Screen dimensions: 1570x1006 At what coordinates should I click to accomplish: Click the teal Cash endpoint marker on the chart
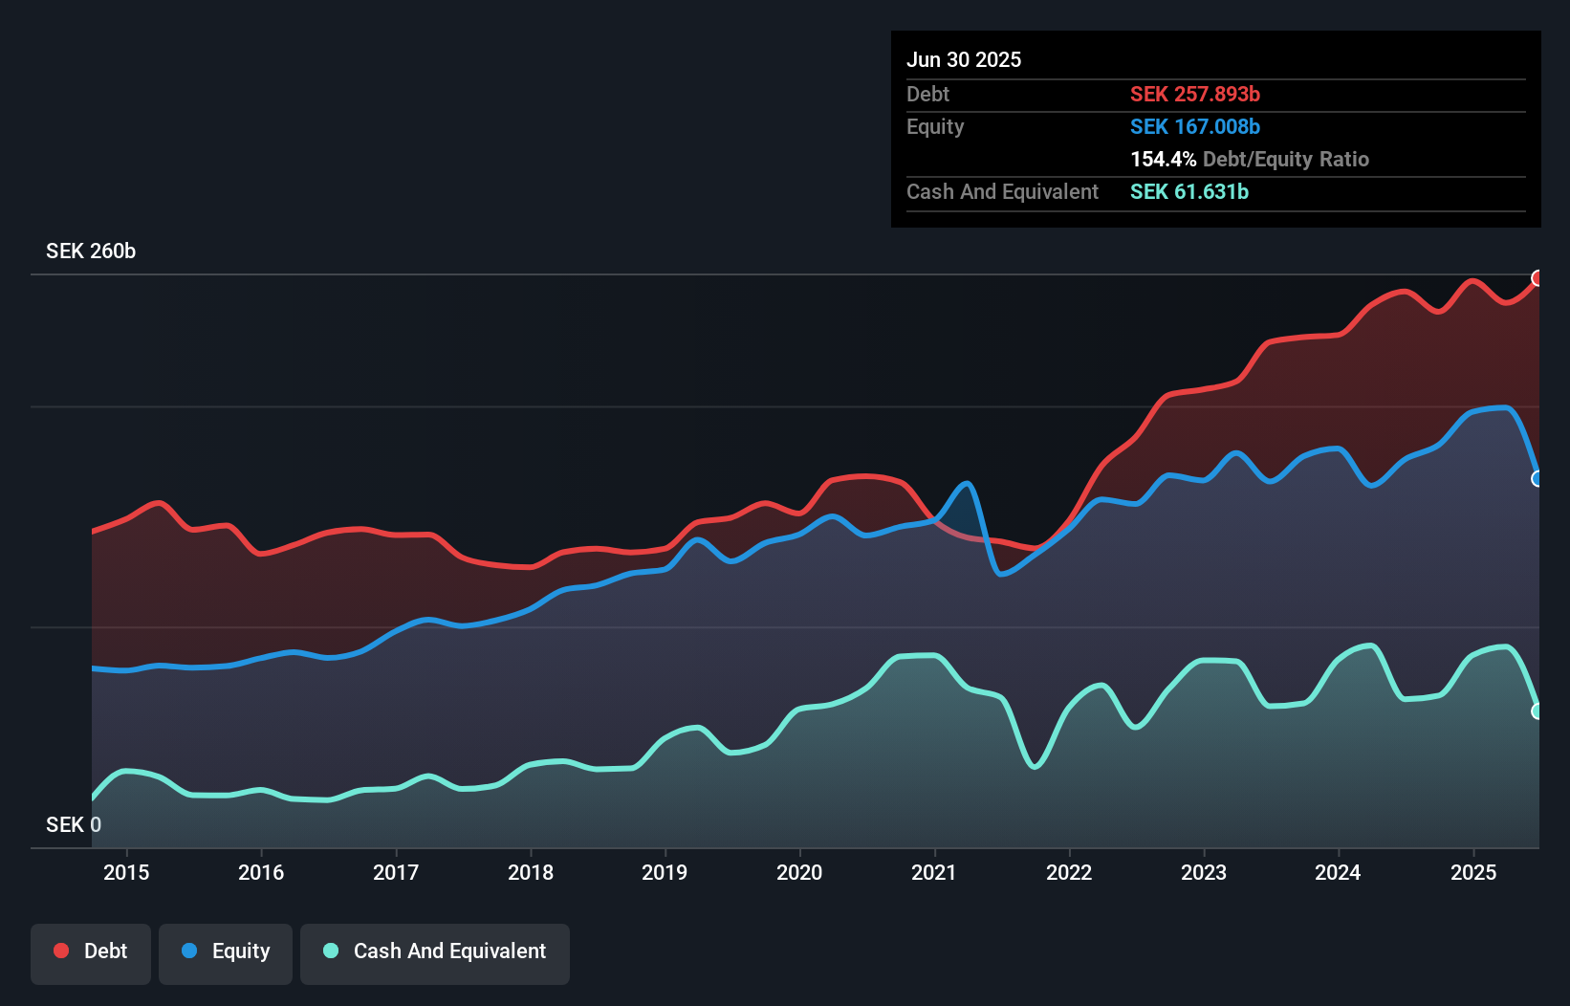[1537, 711]
